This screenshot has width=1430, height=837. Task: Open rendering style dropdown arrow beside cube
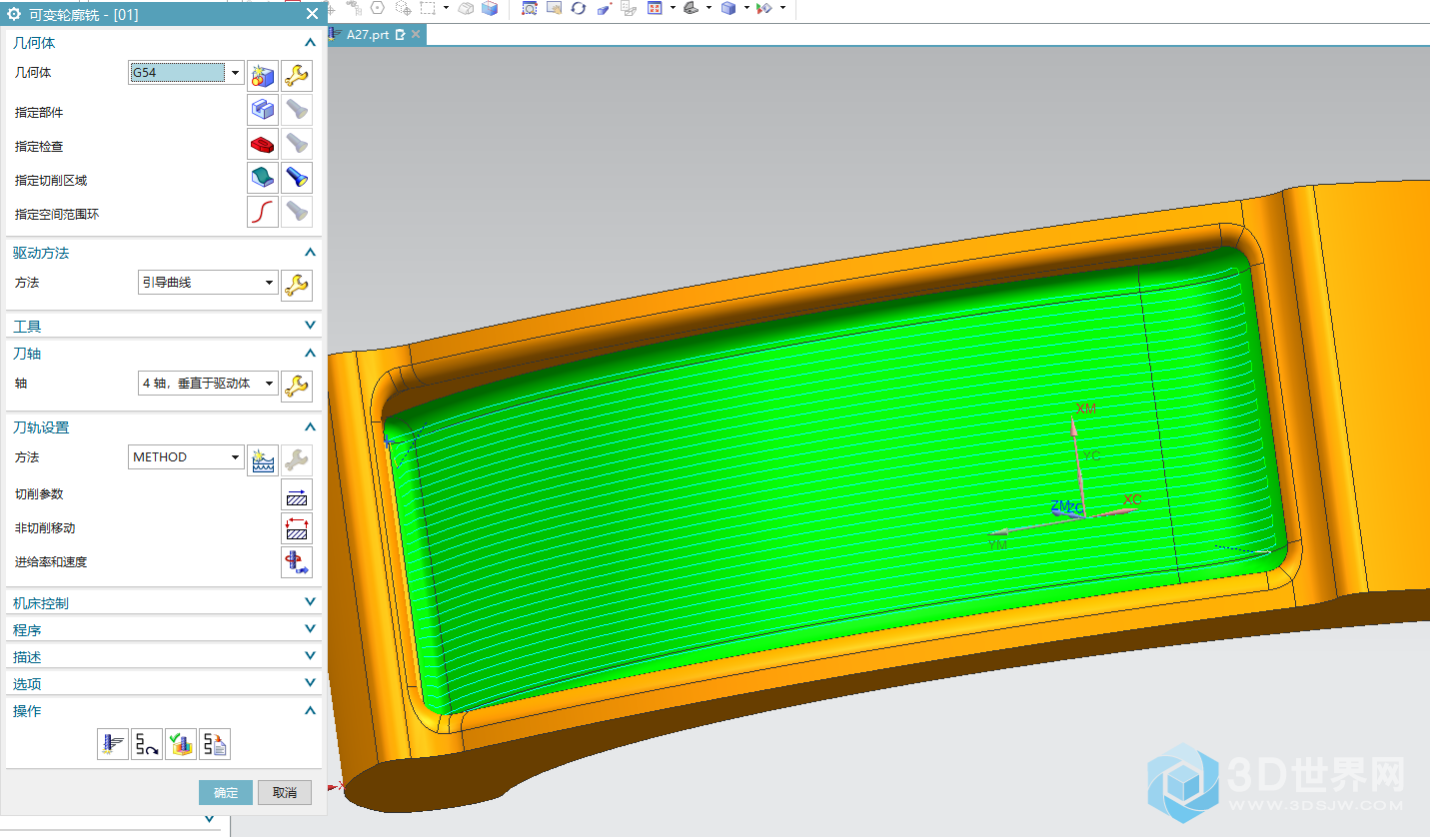coord(745,8)
